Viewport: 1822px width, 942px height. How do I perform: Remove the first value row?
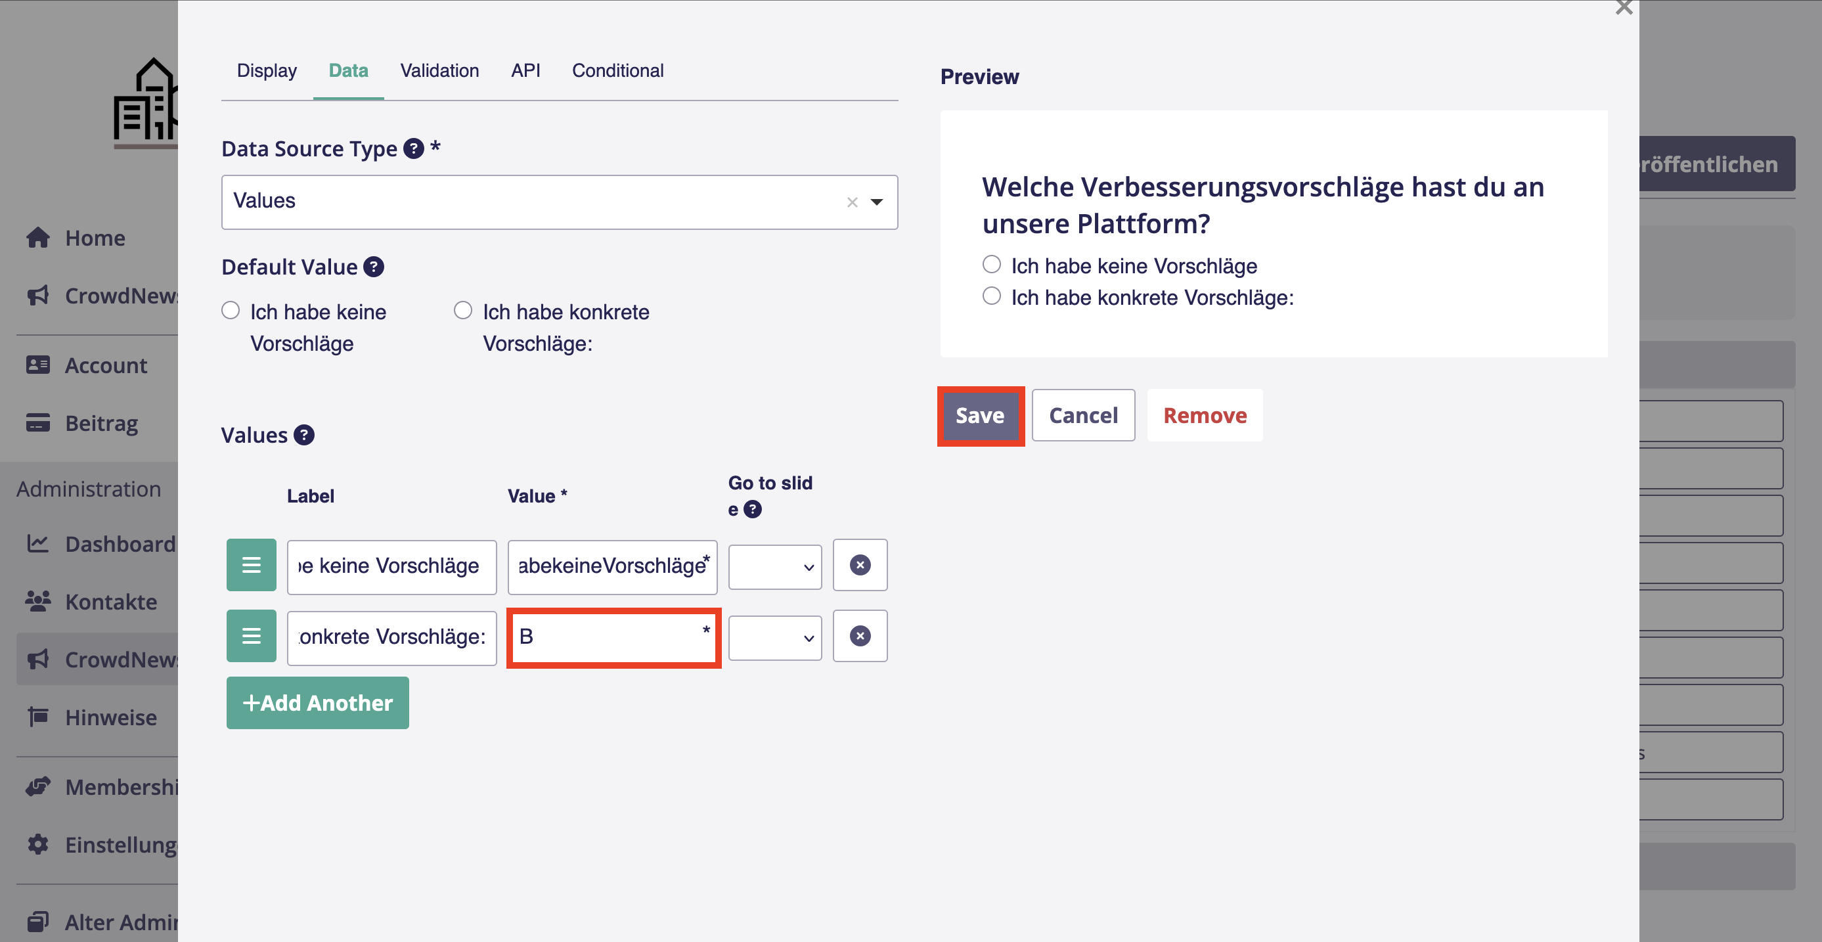859,565
